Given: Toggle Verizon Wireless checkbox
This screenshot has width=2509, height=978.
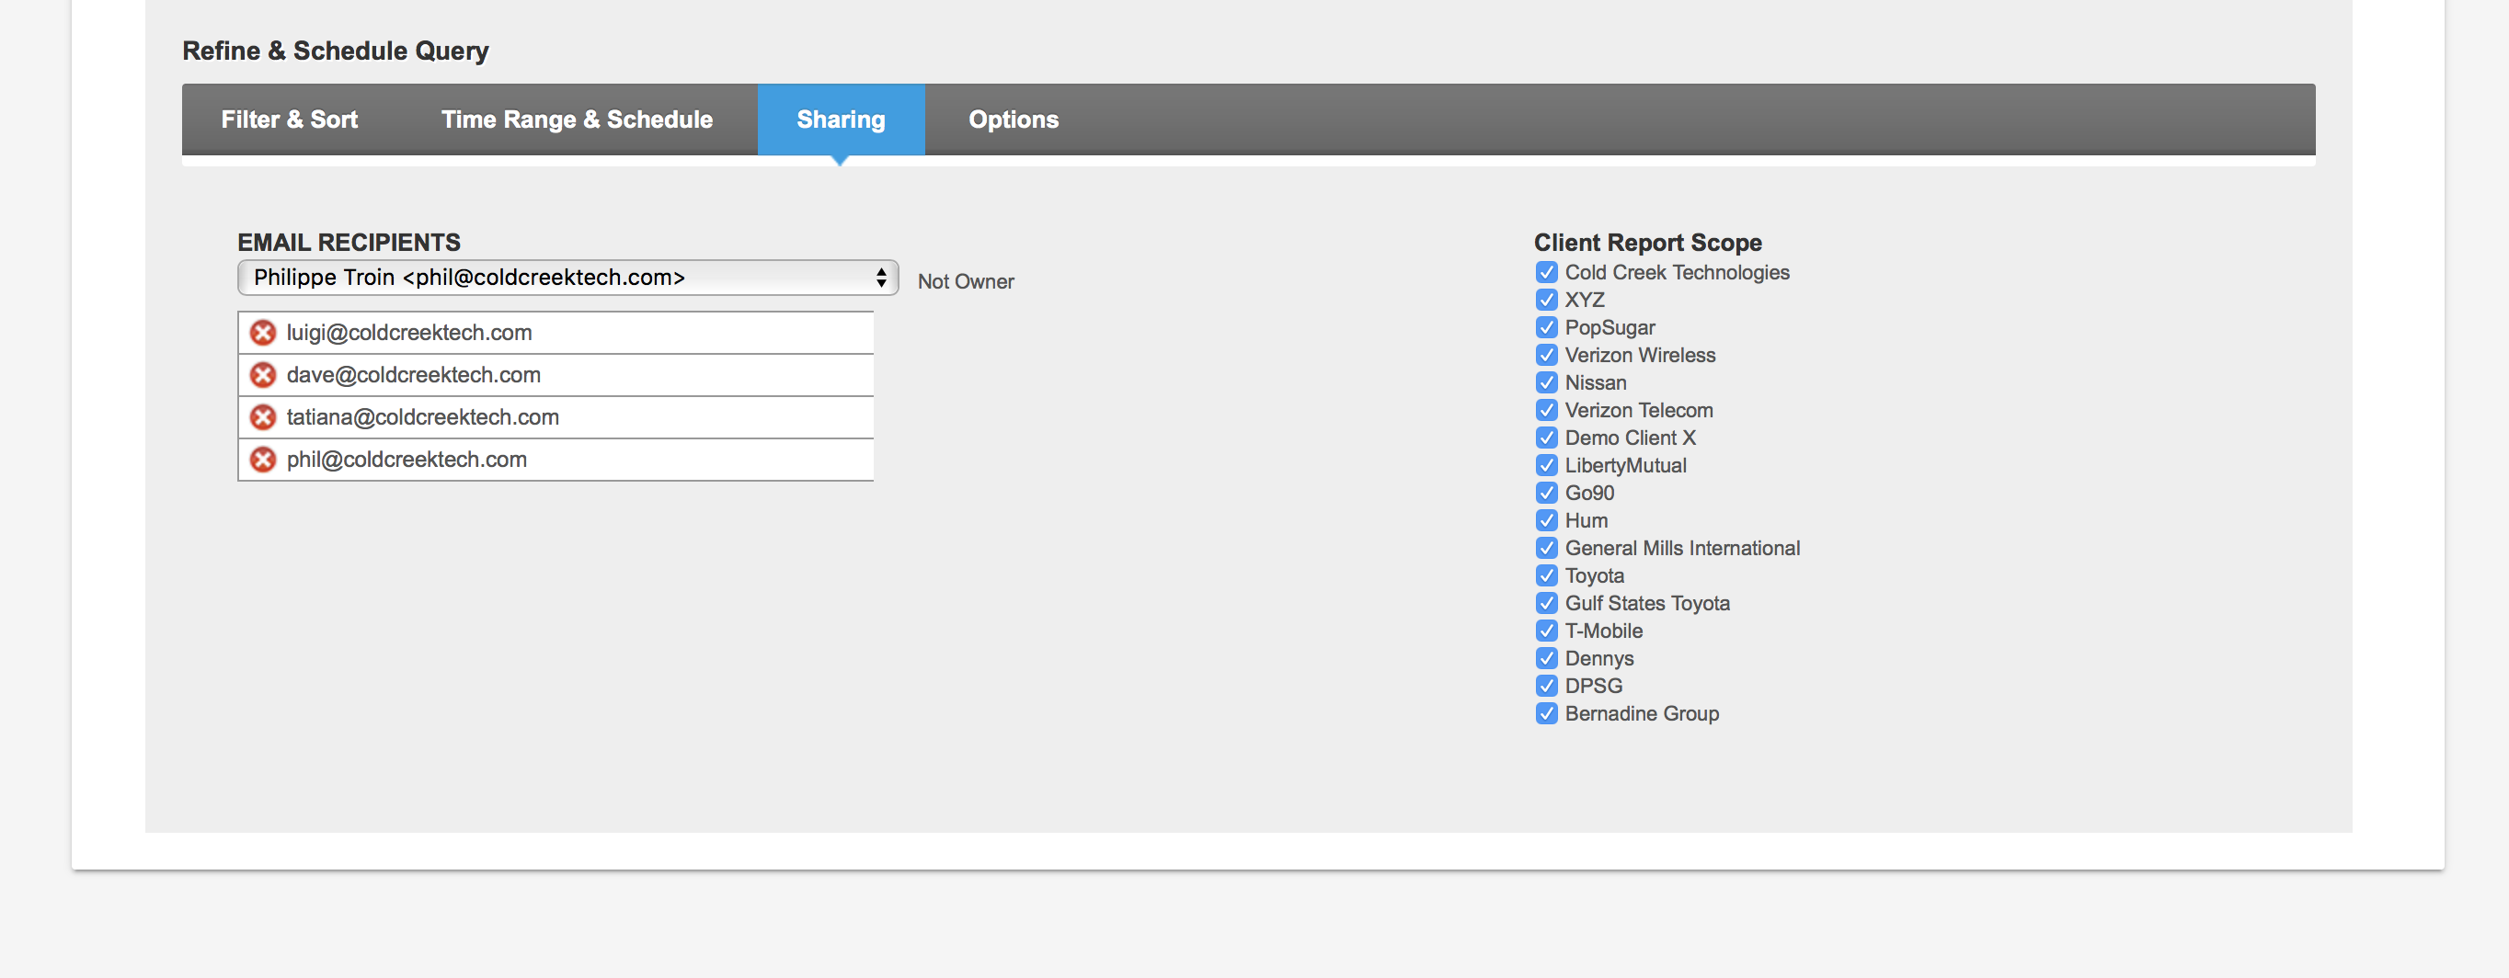Looking at the screenshot, I should pos(1546,355).
